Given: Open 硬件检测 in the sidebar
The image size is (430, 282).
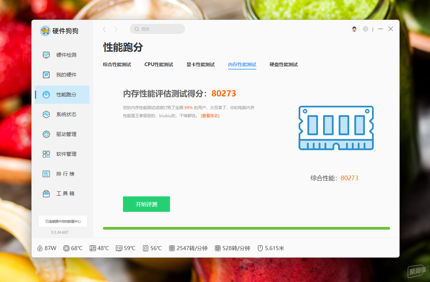Looking at the screenshot, I should tap(62, 55).
